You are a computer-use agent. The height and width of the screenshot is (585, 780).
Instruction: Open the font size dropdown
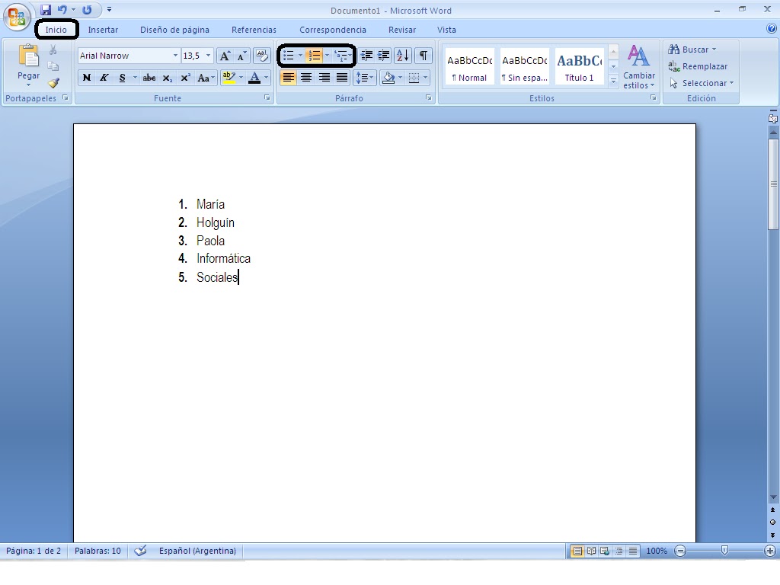point(209,55)
